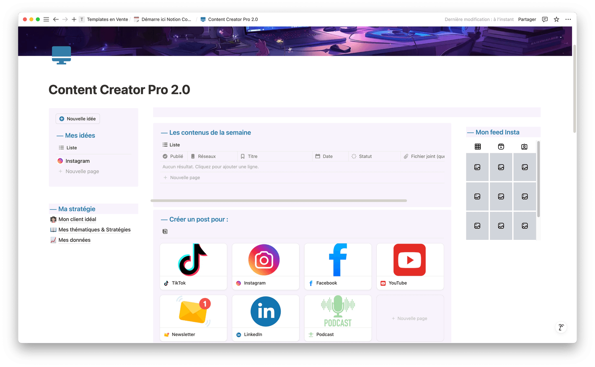Add Nouvelle page row in weekly contents
Image resolution: width=595 pixels, height=367 pixels.
[x=302, y=178]
